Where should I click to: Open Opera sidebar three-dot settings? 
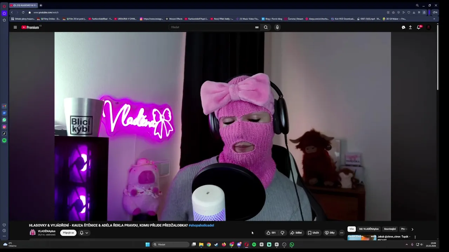(x=4, y=236)
